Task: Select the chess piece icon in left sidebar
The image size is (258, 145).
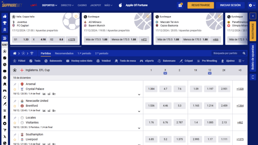Action: click(x=5, y=117)
